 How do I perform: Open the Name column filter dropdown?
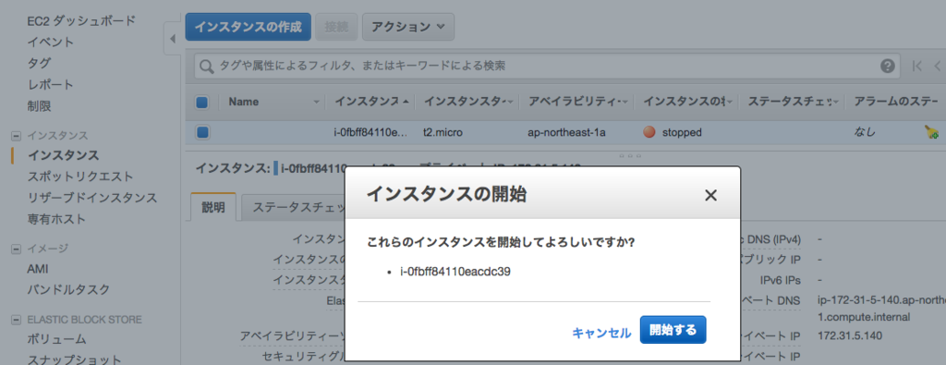coord(316,103)
